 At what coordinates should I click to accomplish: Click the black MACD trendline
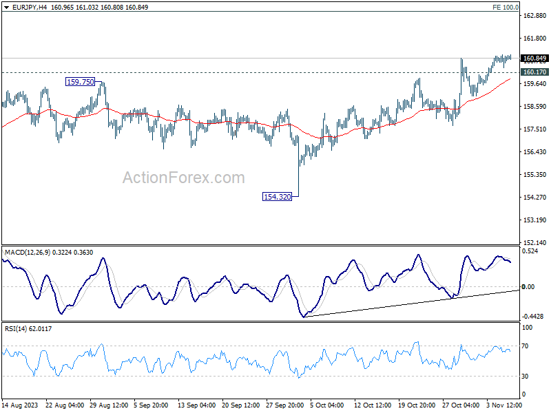tap(412, 304)
